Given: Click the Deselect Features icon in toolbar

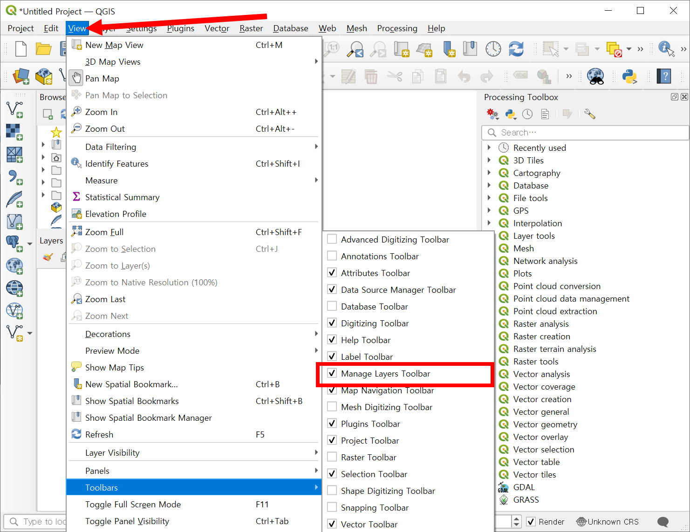Looking at the screenshot, I should coord(614,49).
